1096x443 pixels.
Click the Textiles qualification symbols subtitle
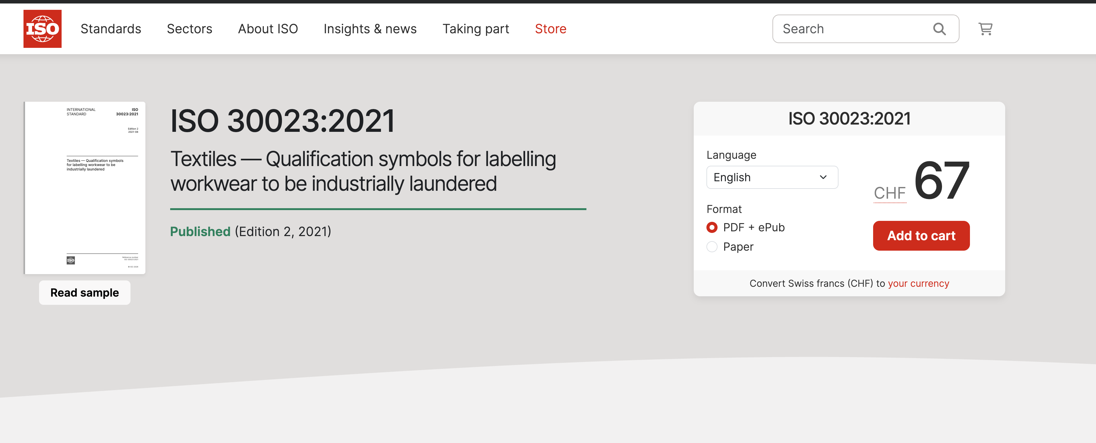[363, 171]
